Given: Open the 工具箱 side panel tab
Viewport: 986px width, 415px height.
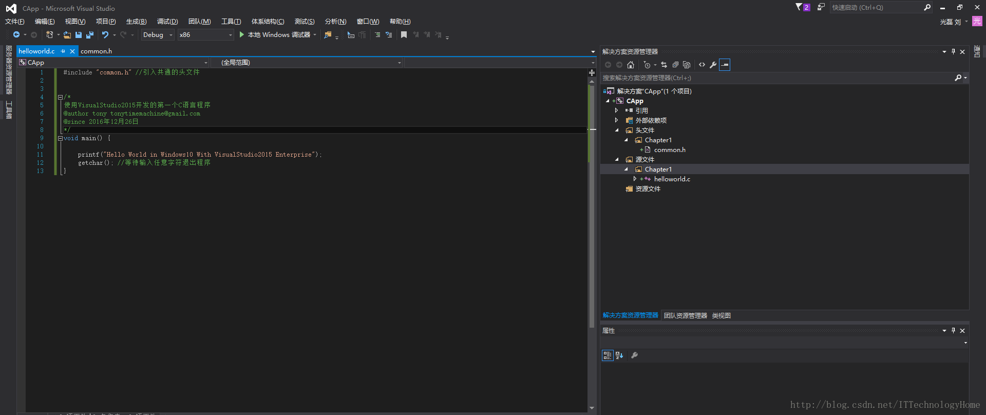Looking at the screenshot, I should pos(9,110).
